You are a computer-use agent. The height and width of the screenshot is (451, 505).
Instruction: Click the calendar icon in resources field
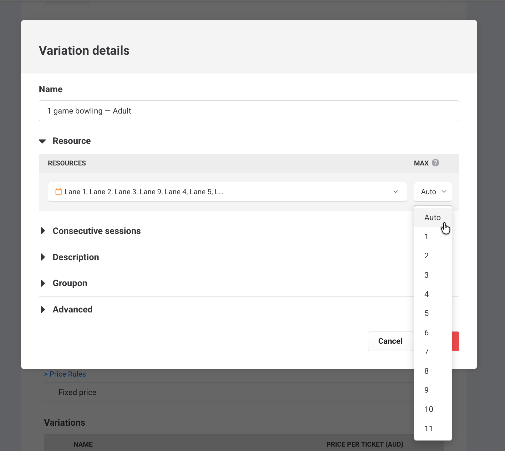59,191
